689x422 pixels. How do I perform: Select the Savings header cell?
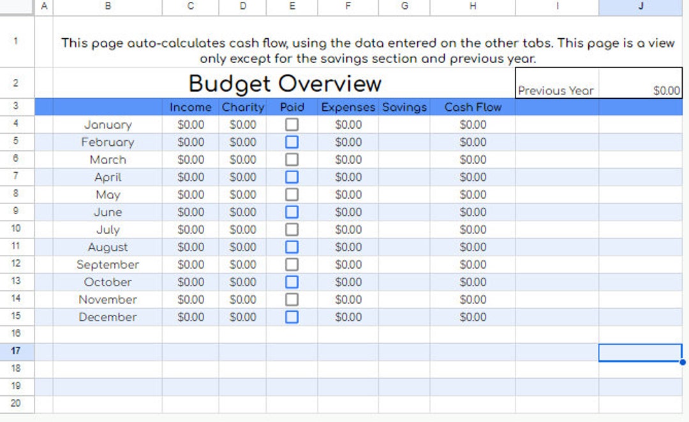(x=404, y=107)
